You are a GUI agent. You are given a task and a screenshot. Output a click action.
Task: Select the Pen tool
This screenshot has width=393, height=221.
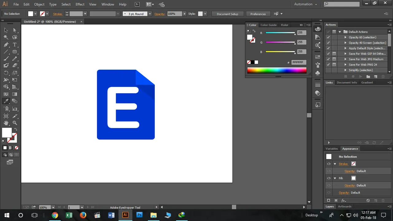coord(6,45)
